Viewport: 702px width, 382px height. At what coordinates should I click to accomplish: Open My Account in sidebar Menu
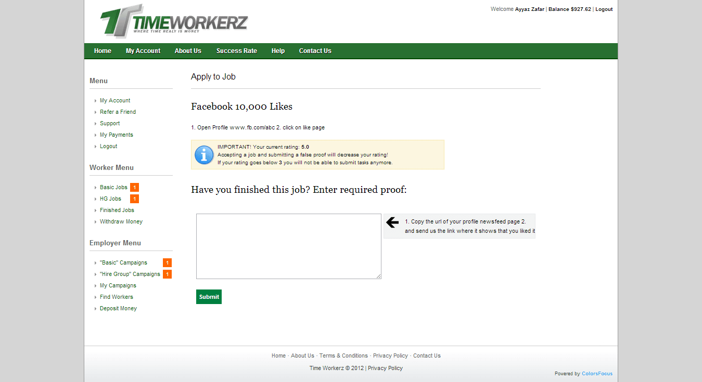[x=115, y=101]
